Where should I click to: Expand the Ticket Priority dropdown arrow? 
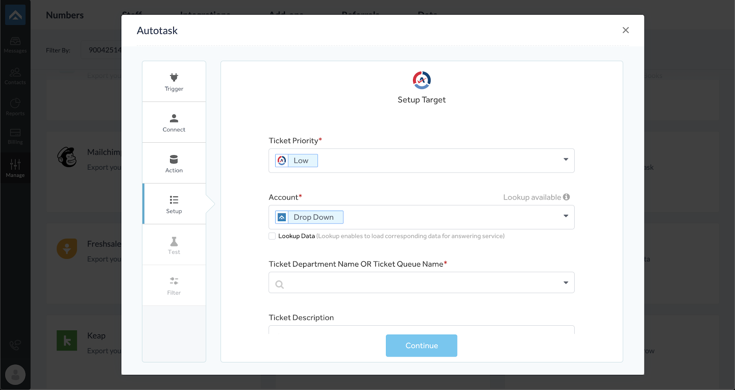[566, 160]
